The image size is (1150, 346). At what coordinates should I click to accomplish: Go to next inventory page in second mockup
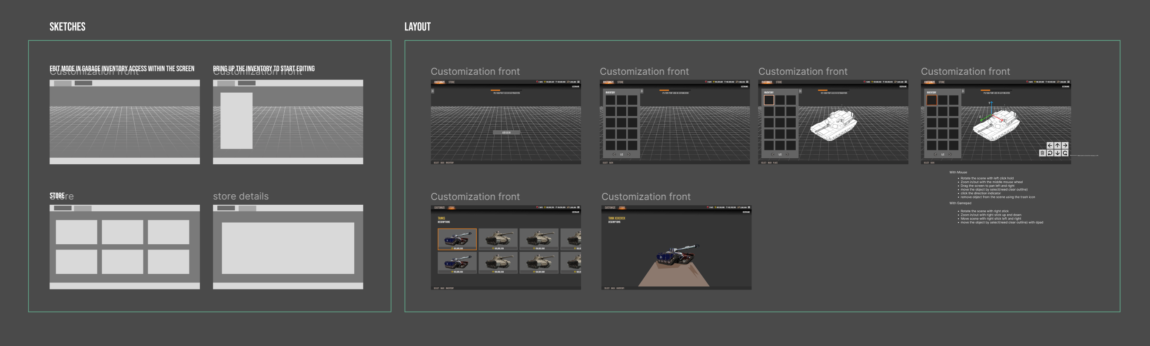[x=628, y=154]
